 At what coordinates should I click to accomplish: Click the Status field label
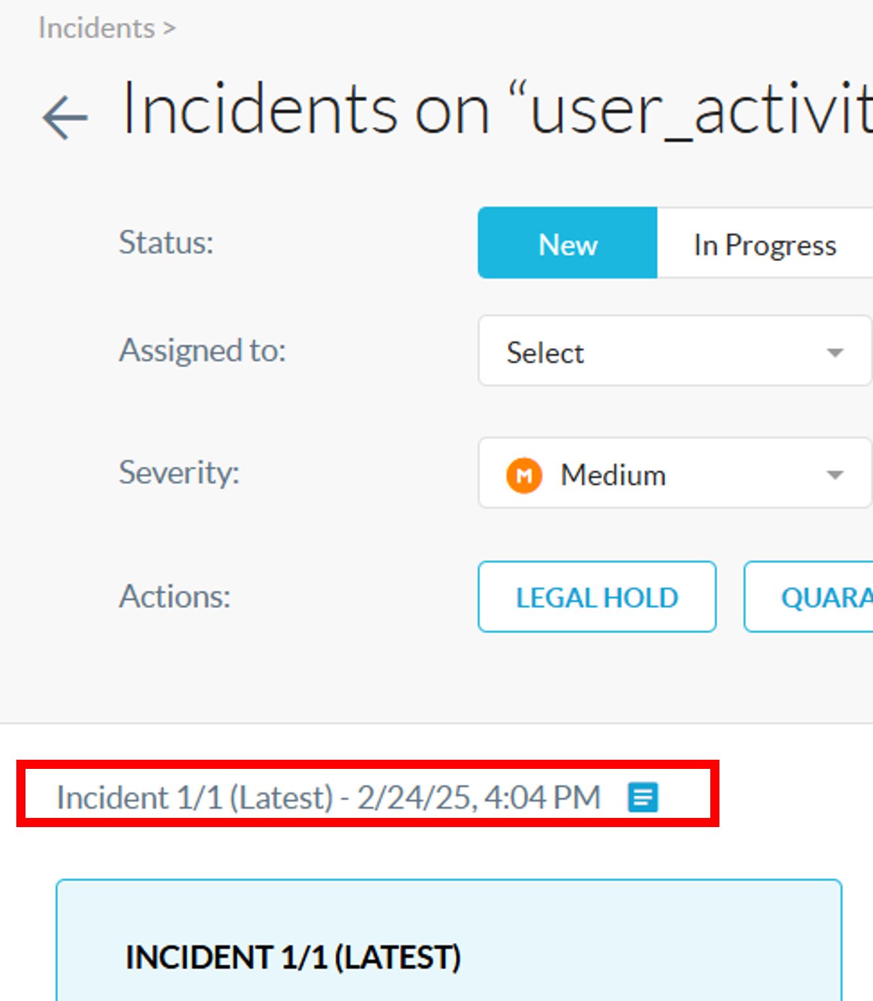(166, 243)
